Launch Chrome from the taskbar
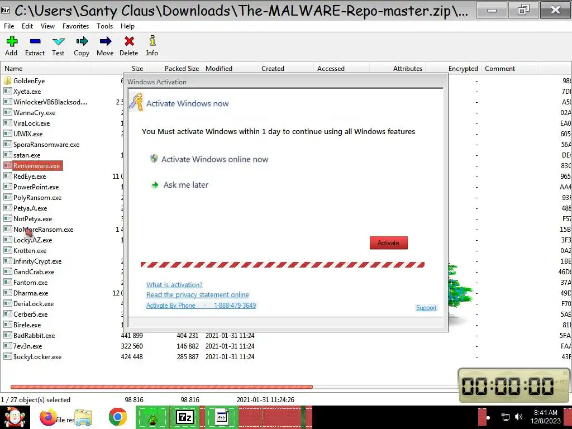This screenshot has height=429, width=572. coord(117,417)
